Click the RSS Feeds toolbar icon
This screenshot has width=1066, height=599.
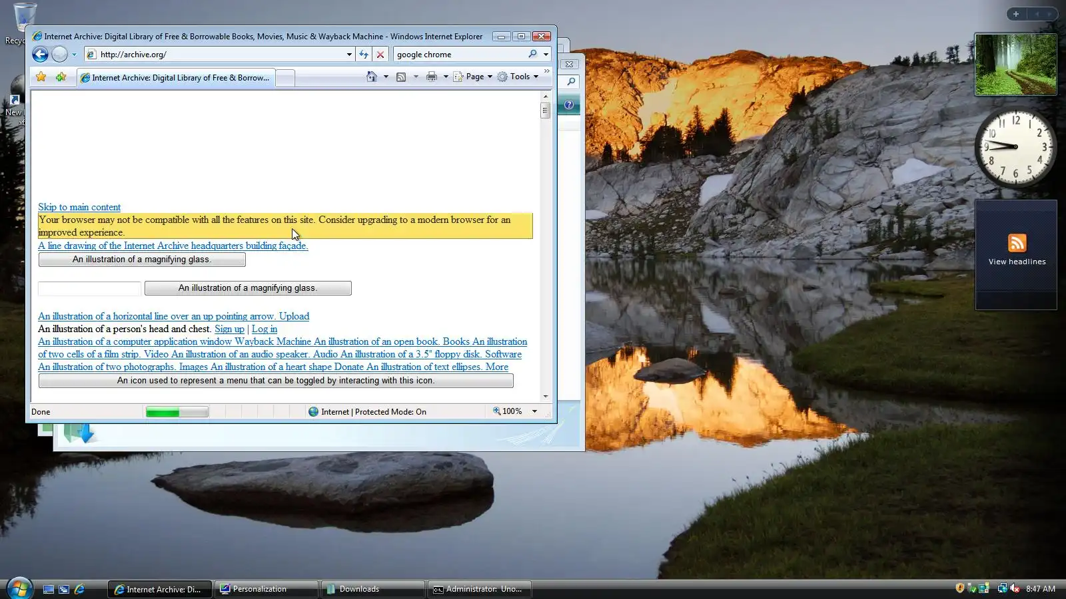(401, 77)
